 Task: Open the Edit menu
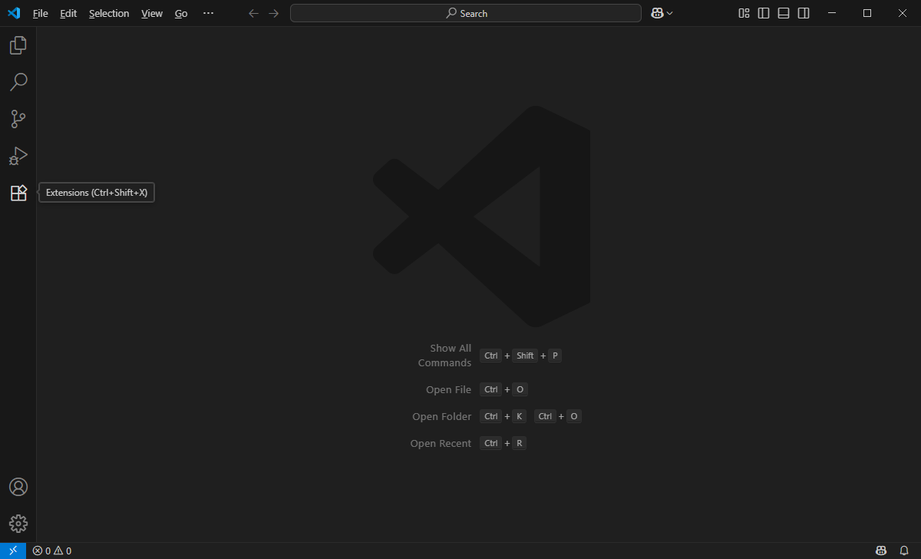(x=68, y=13)
